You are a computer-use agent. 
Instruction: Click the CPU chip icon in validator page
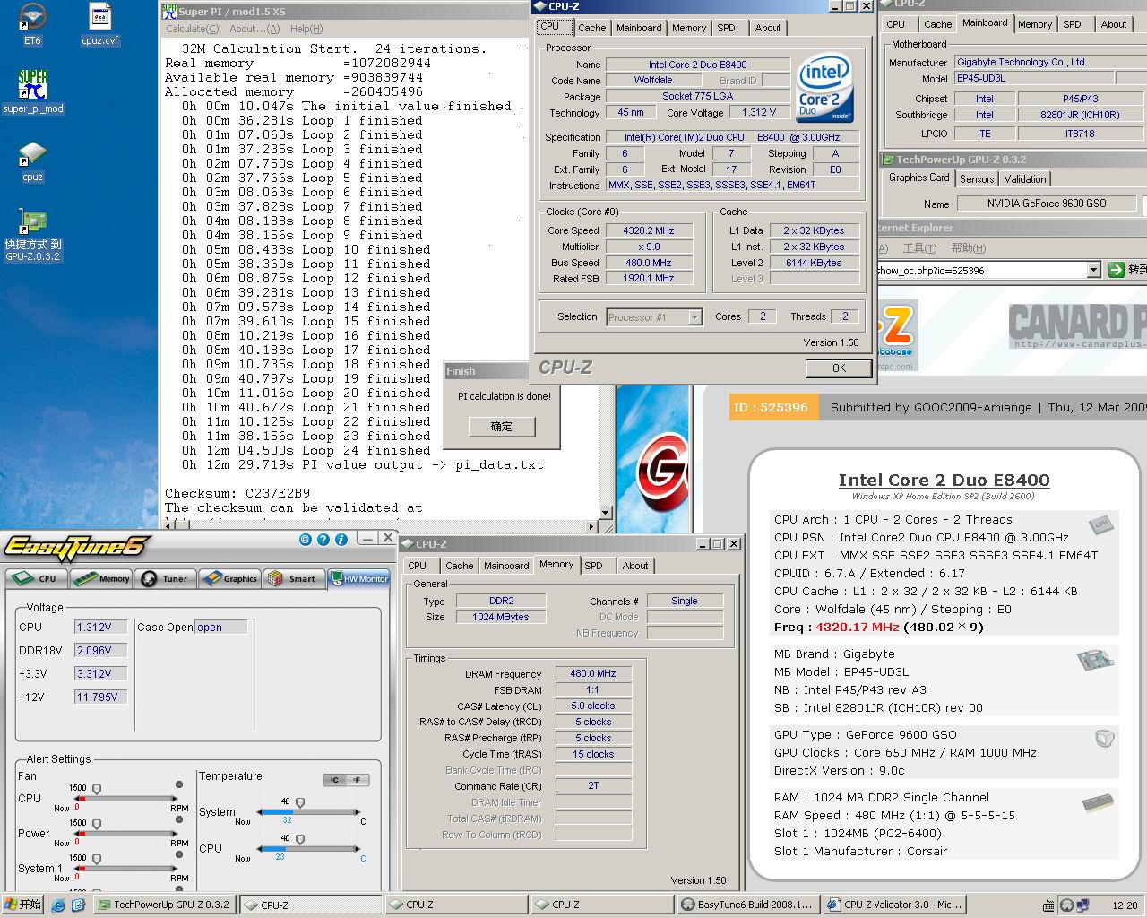[1101, 524]
